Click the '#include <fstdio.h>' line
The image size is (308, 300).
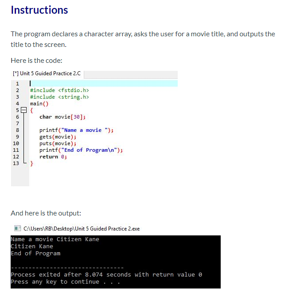click(59, 90)
